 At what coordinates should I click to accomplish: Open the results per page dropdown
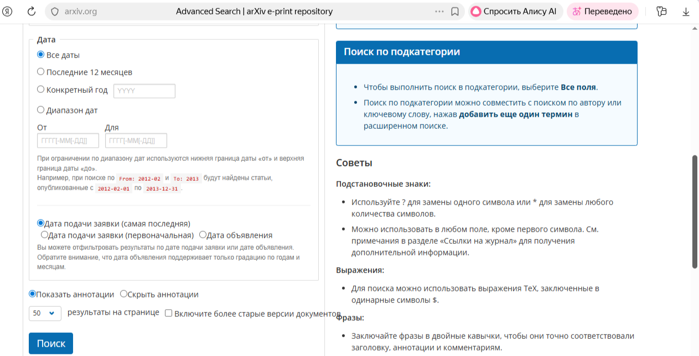coord(45,313)
